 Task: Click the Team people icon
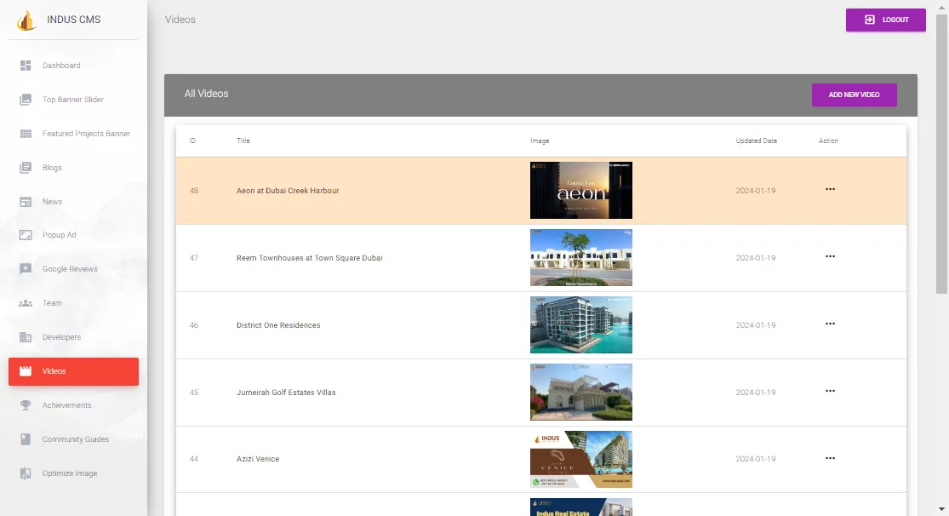coord(26,303)
